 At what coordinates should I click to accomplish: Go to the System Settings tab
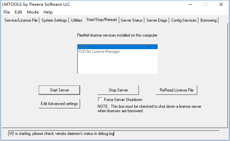[x=54, y=20]
